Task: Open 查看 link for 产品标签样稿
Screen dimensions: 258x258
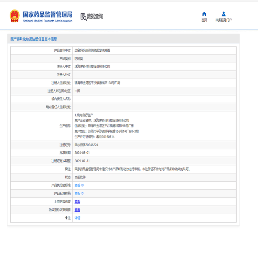Action: pos(77,194)
